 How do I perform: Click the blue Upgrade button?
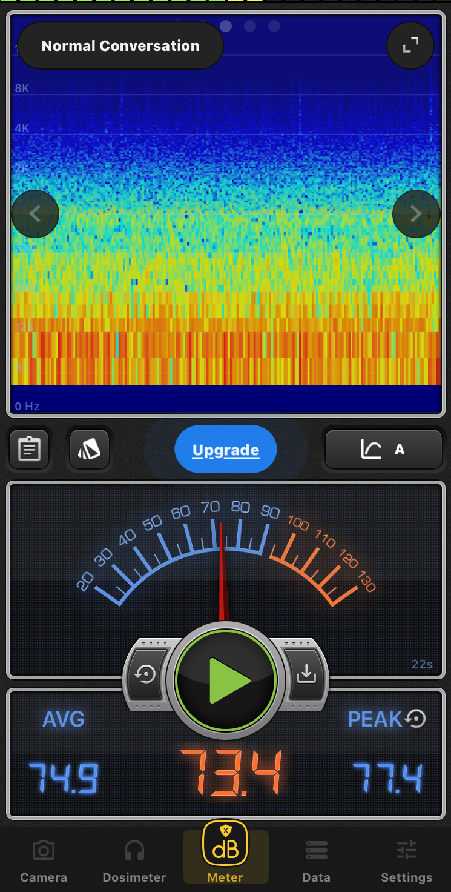coord(226,450)
